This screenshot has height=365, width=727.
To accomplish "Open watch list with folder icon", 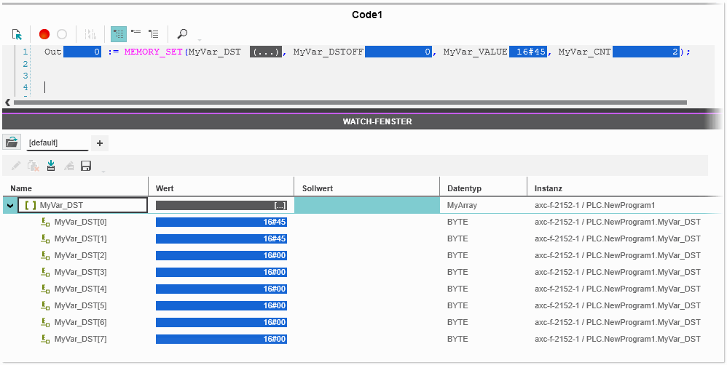I will [12, 143].
